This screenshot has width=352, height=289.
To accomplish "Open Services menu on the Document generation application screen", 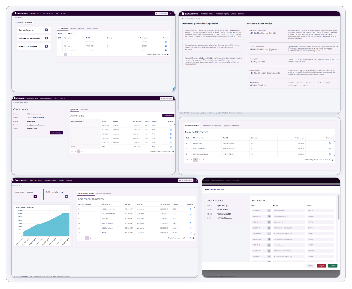I will click(241, 14).
